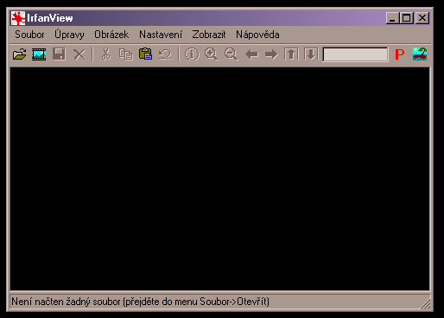Open the Obrázek menu
The width and height of the screenshot is (444, 318).
(111, 35)
